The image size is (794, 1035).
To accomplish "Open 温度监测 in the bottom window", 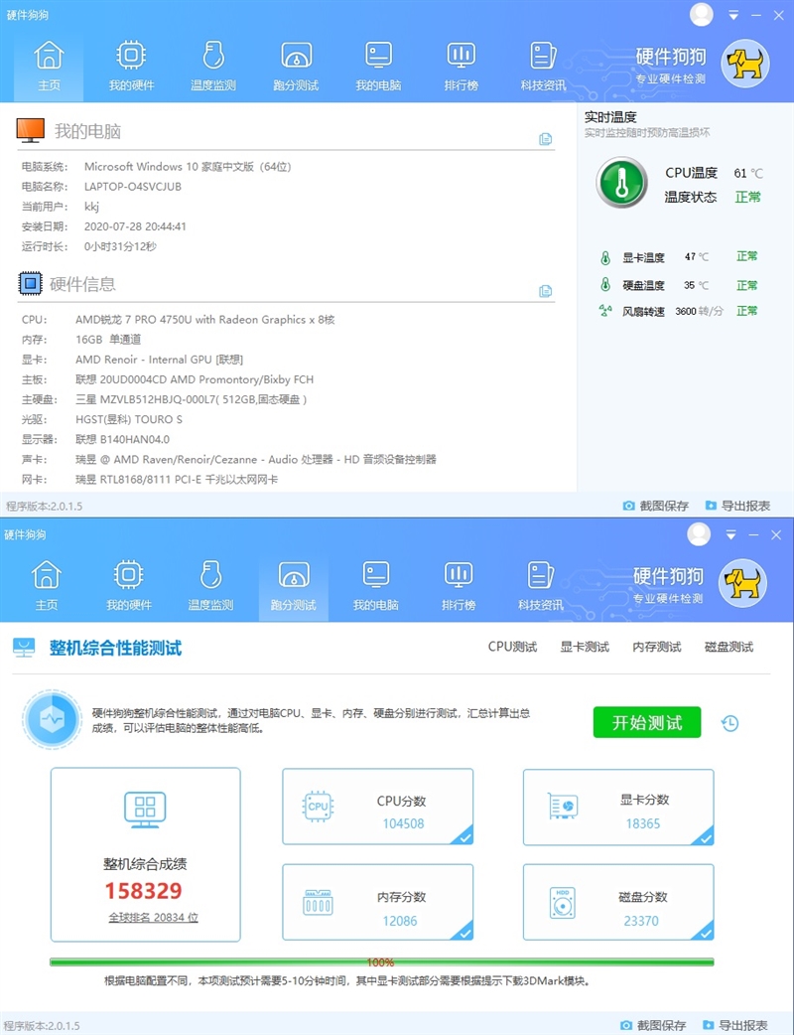I will pyautogui.click(x=210, y=584).
